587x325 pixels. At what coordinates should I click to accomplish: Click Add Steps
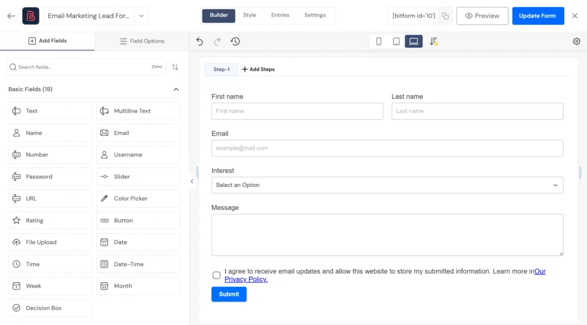[x=259, y=69]
